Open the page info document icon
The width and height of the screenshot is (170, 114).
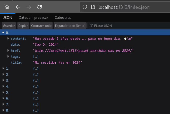[x=93, y=7]
